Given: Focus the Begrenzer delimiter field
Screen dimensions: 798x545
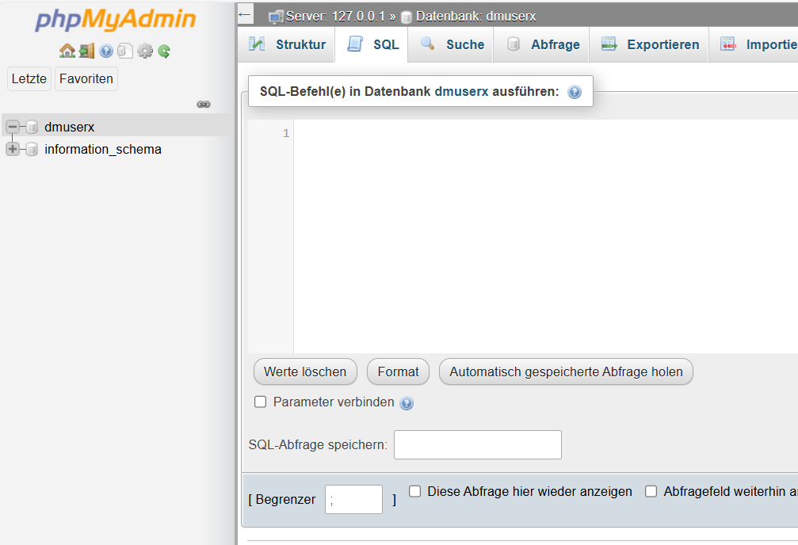Looking at the screenshot, I should [353, 499].
